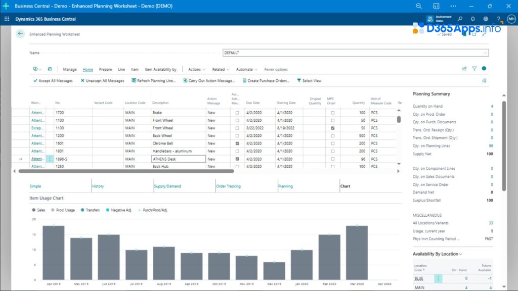Toggle Accept Action Message for Back Wheel
Image resolution: width=518 pixels, height=291 pixels.
(x=237, y=136)
